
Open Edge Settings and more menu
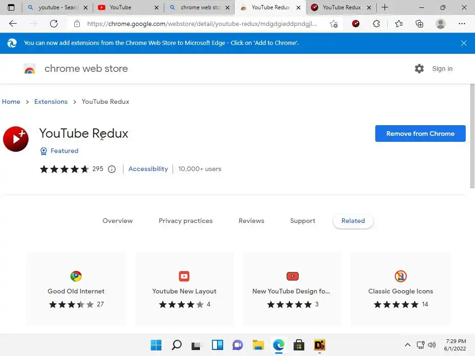coord(462,24)
